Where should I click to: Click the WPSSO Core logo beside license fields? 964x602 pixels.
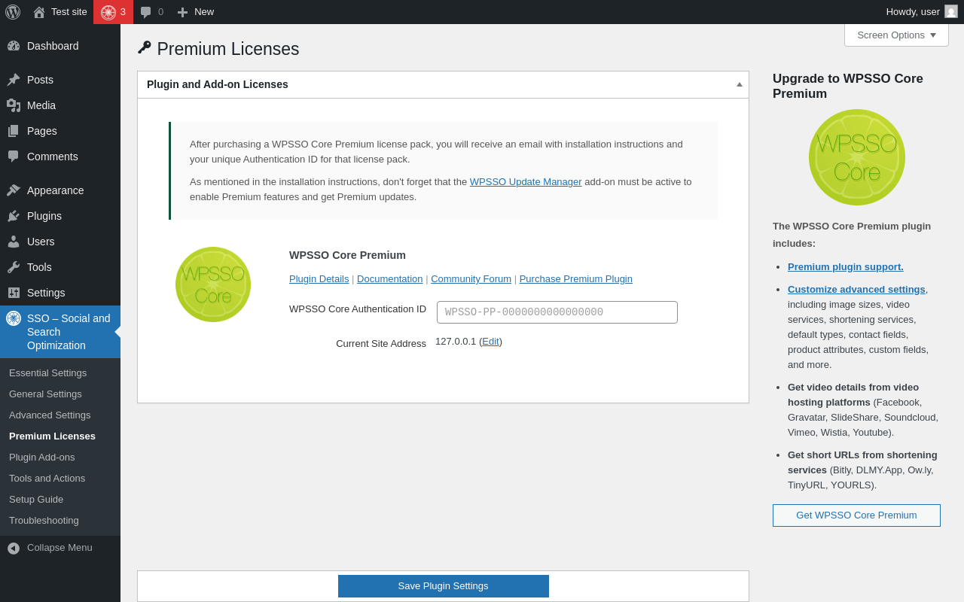[x=213, y=284]
